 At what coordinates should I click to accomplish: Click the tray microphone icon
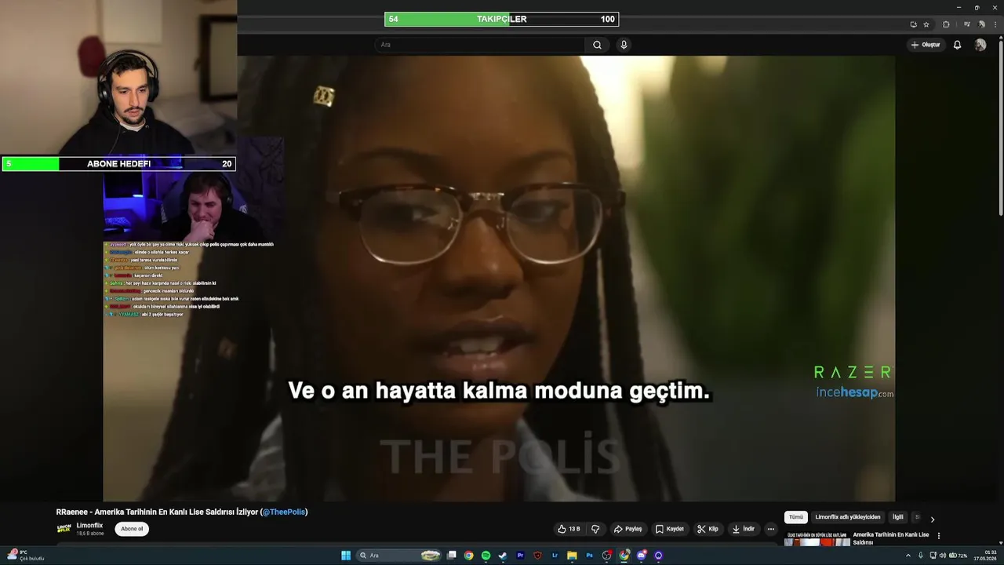(921, 556)
